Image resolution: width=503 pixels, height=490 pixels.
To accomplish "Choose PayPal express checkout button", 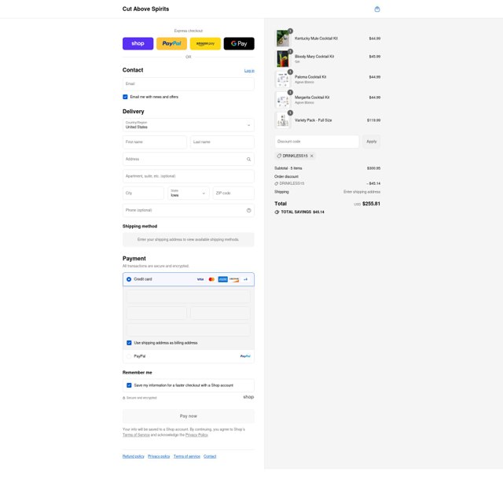I will [171, 43].
